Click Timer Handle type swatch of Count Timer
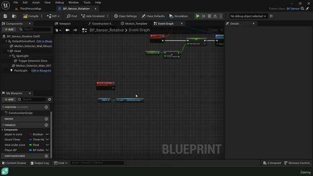 pos(30,140)
